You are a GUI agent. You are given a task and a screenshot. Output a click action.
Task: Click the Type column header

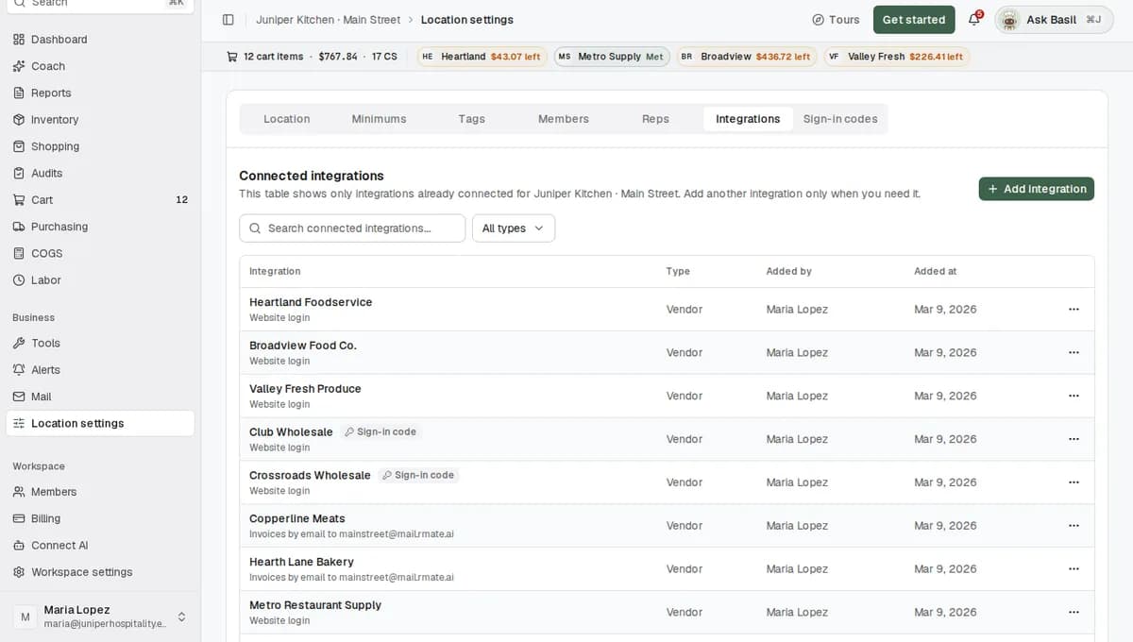tap(678, 271)
